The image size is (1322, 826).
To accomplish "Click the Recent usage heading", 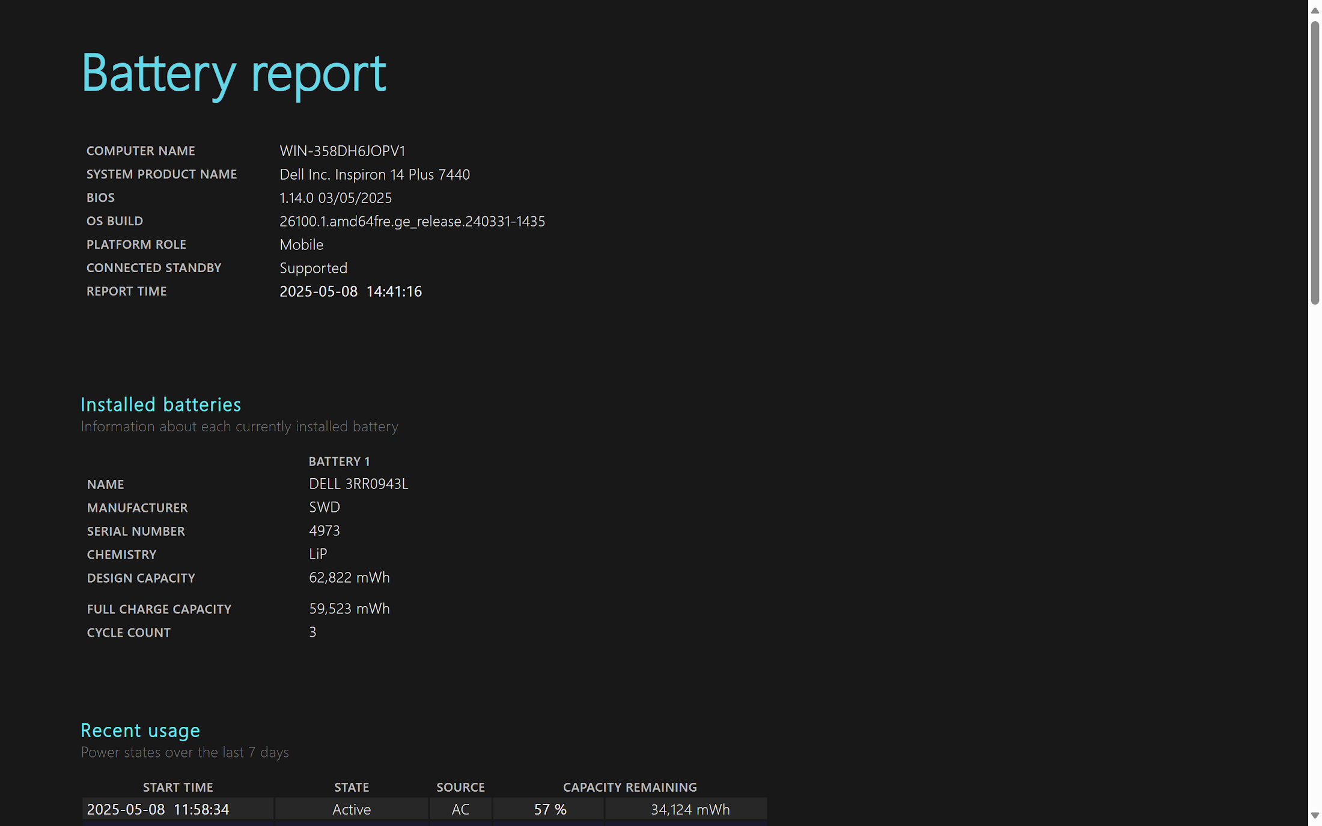I will [140, 730].
